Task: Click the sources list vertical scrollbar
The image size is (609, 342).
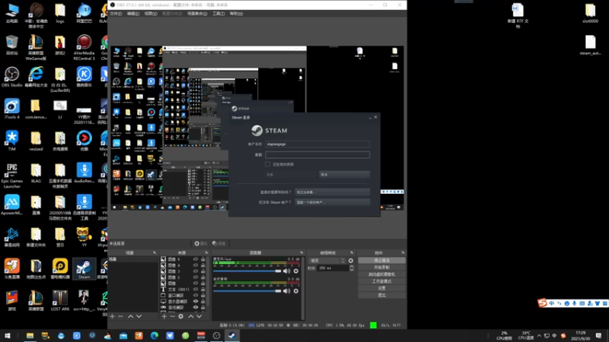Action: pos(208,283)
